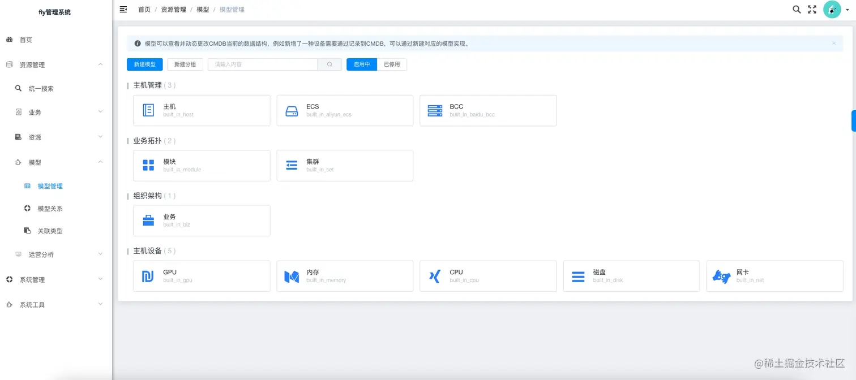Click the 系统管理 icon in sidebar
Image resolution: width=856 pixels, height=380 pixels.
click(x=10, y=279)
